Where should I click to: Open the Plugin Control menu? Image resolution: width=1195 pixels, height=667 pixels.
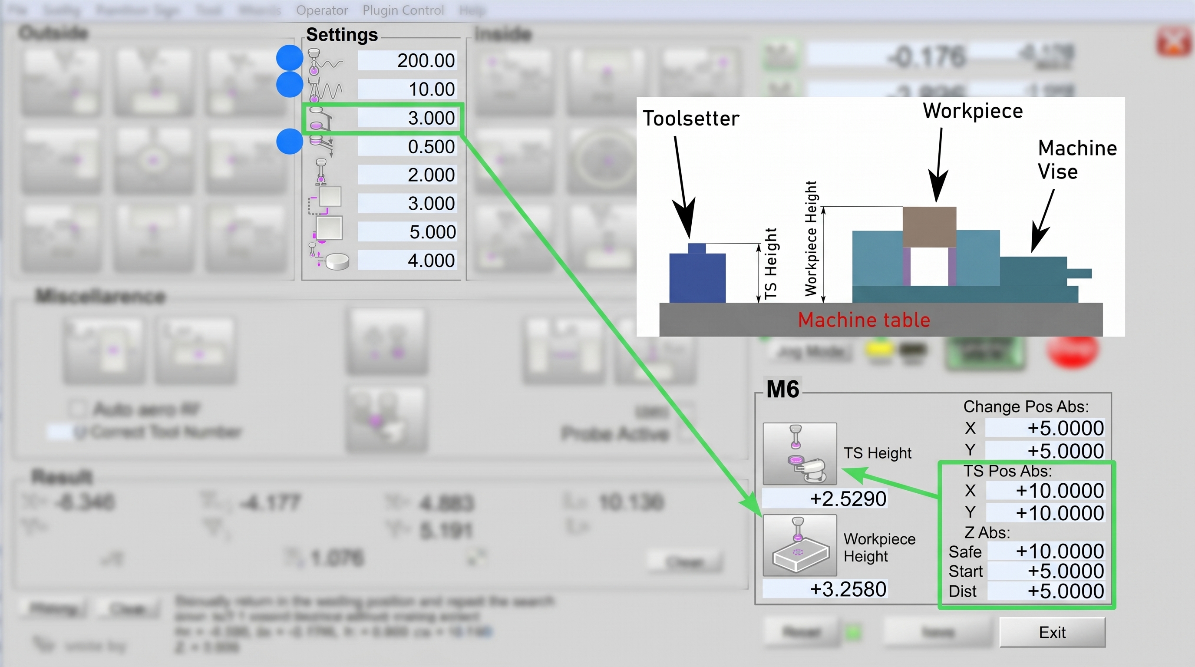pos(403,10)
